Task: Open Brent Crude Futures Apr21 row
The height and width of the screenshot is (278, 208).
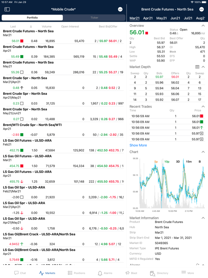Action: pos(63,52)
